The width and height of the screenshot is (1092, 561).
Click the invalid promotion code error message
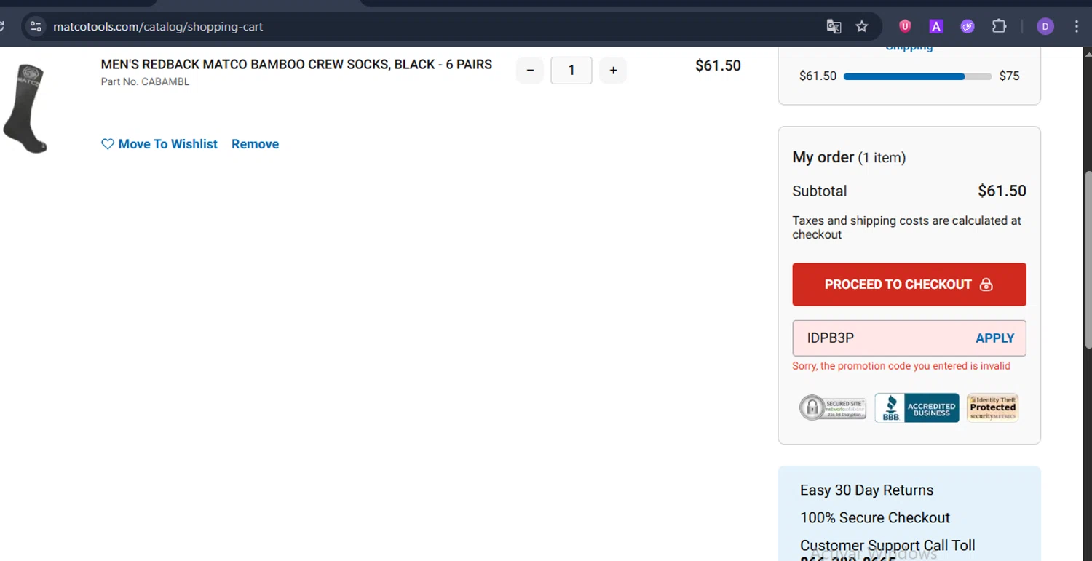pos(901,366)
